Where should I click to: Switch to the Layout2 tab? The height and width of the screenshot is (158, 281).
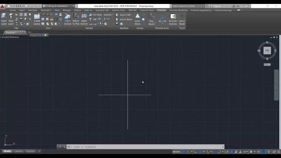[30, 151]
